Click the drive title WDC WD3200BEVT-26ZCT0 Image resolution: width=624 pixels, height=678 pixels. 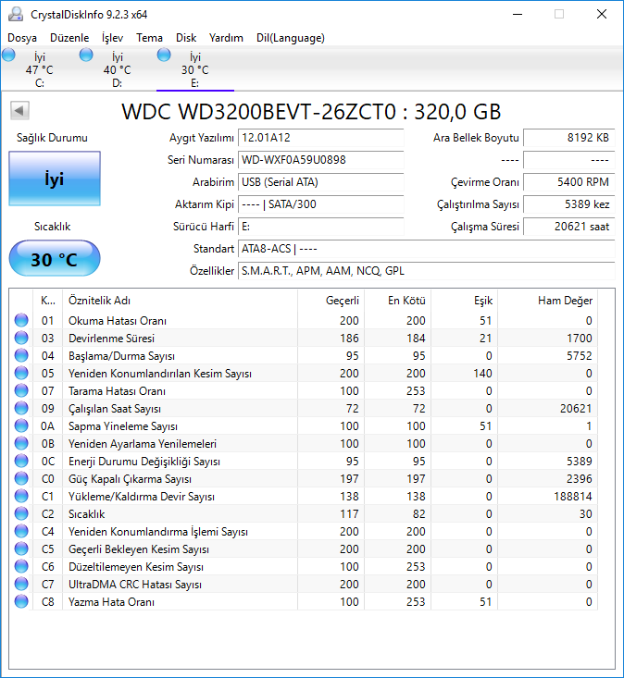pos(259,112)
